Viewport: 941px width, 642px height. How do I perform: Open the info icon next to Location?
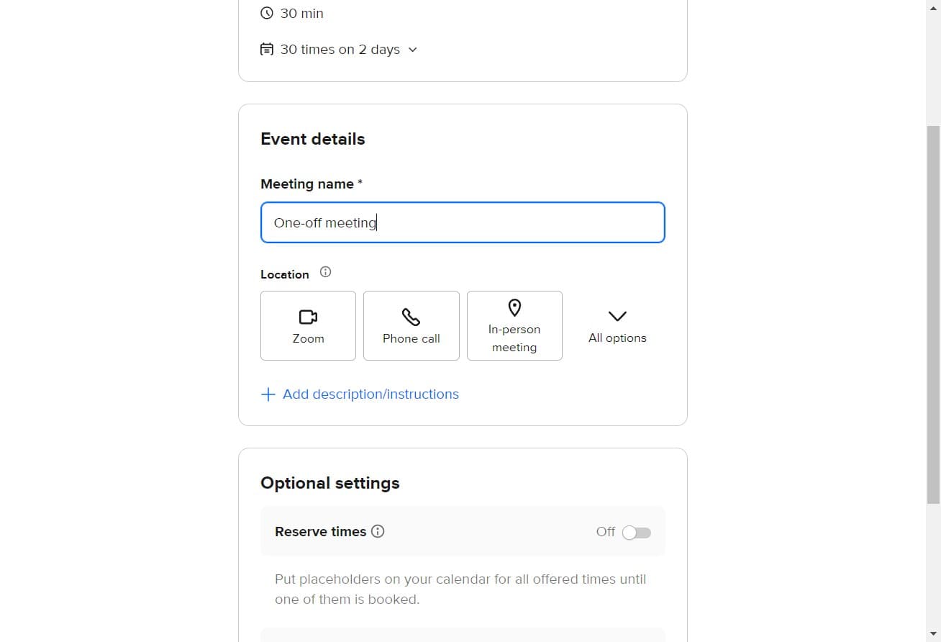[325, 271]
